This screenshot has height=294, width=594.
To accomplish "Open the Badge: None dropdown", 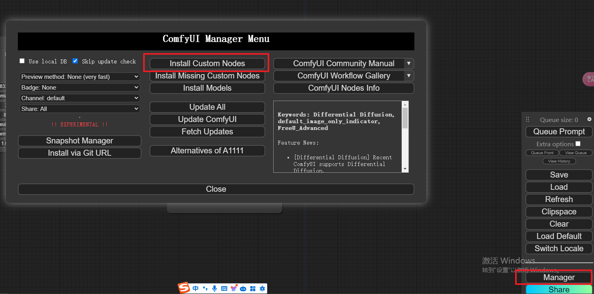I will (80, 87).
